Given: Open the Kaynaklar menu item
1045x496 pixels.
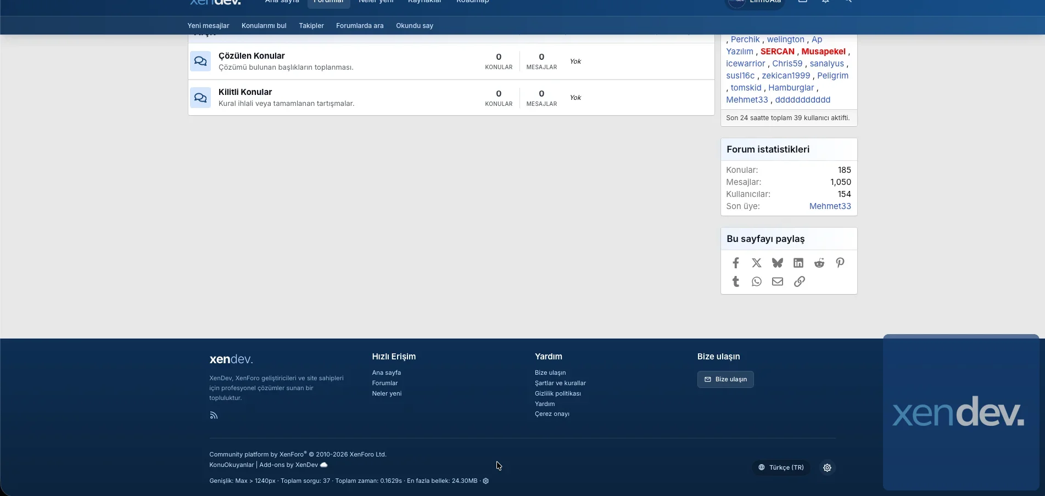Looking at the screenshot, I should [x=423, y=2].
